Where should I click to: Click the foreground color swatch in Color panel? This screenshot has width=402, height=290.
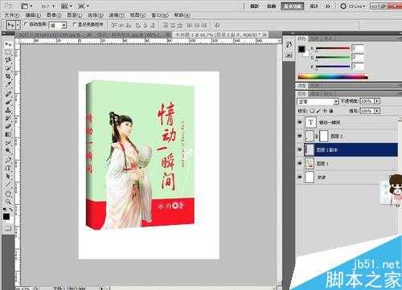[x=301, y=49]
